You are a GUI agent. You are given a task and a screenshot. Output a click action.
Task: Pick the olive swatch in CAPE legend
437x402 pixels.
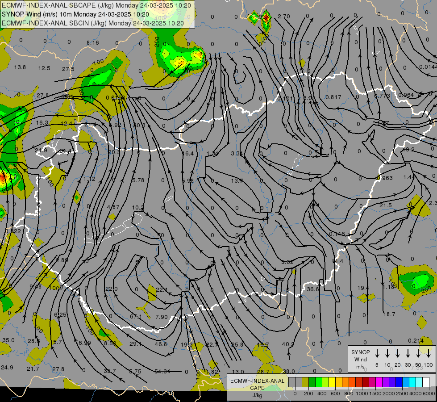tap(305, 382)
